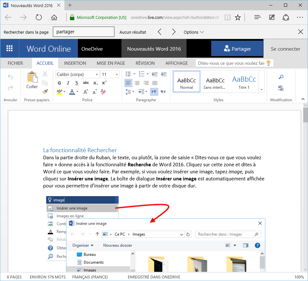308x281 pixels.
Task: Click the subscript button
Action: pos(95,83)
